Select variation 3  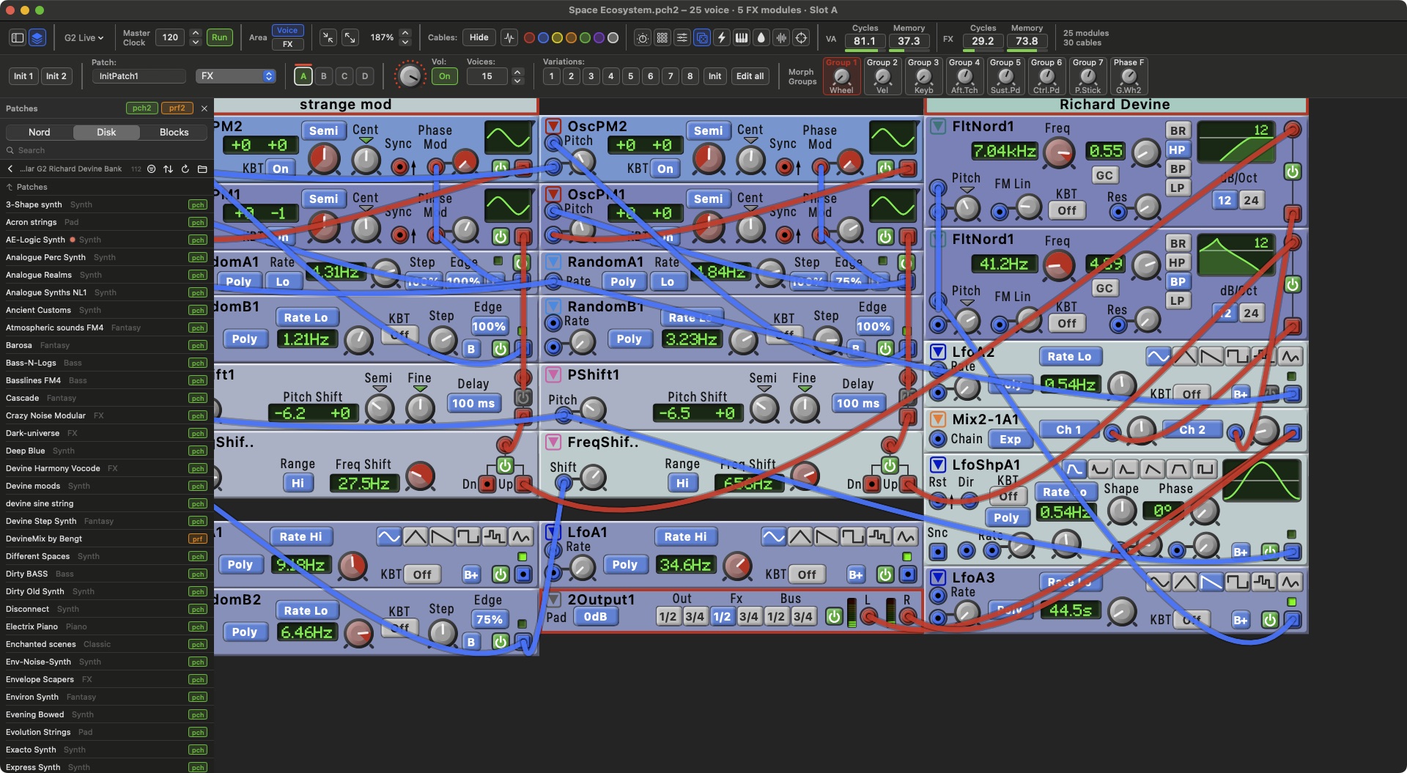tap(591, 76)
